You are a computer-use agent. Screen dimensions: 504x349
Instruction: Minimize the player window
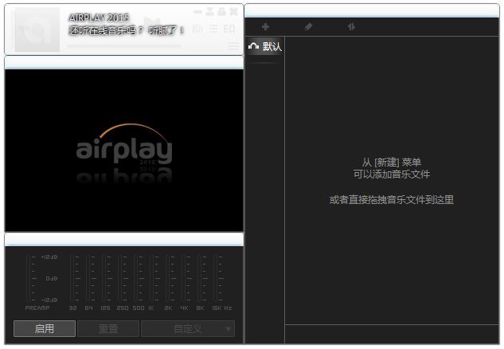(197, 12)
